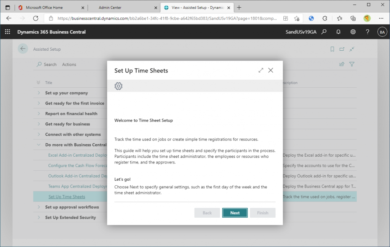
Task: Open browser Collections icon
Action: tap(353, 18)
